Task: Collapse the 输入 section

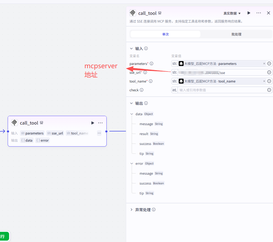Action: 131,48
